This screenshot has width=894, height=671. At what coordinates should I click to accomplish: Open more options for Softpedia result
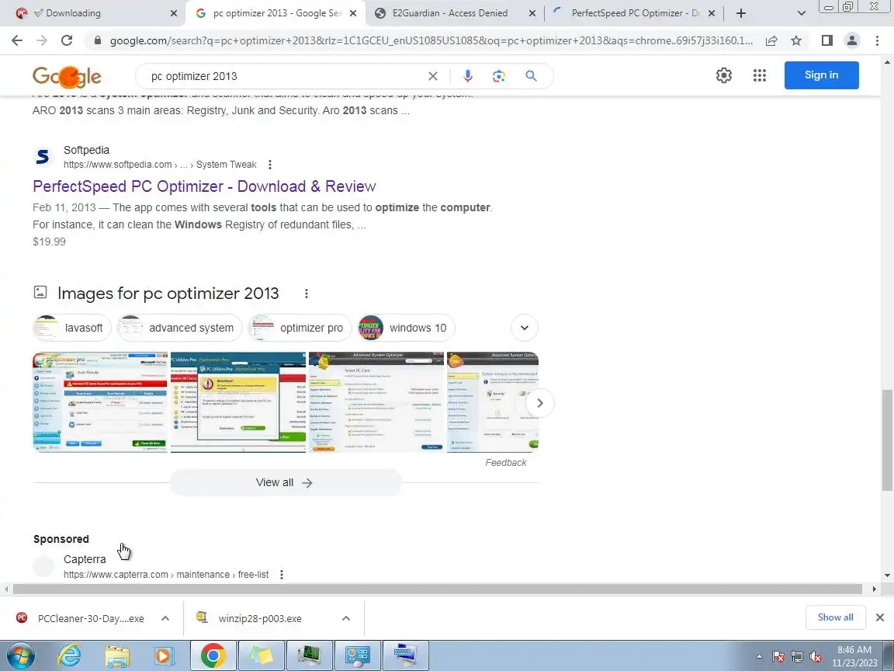(x=270, y=165)
